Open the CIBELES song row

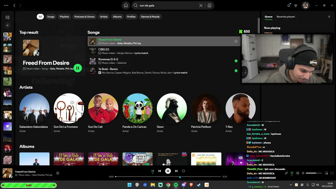coord(164,51)
